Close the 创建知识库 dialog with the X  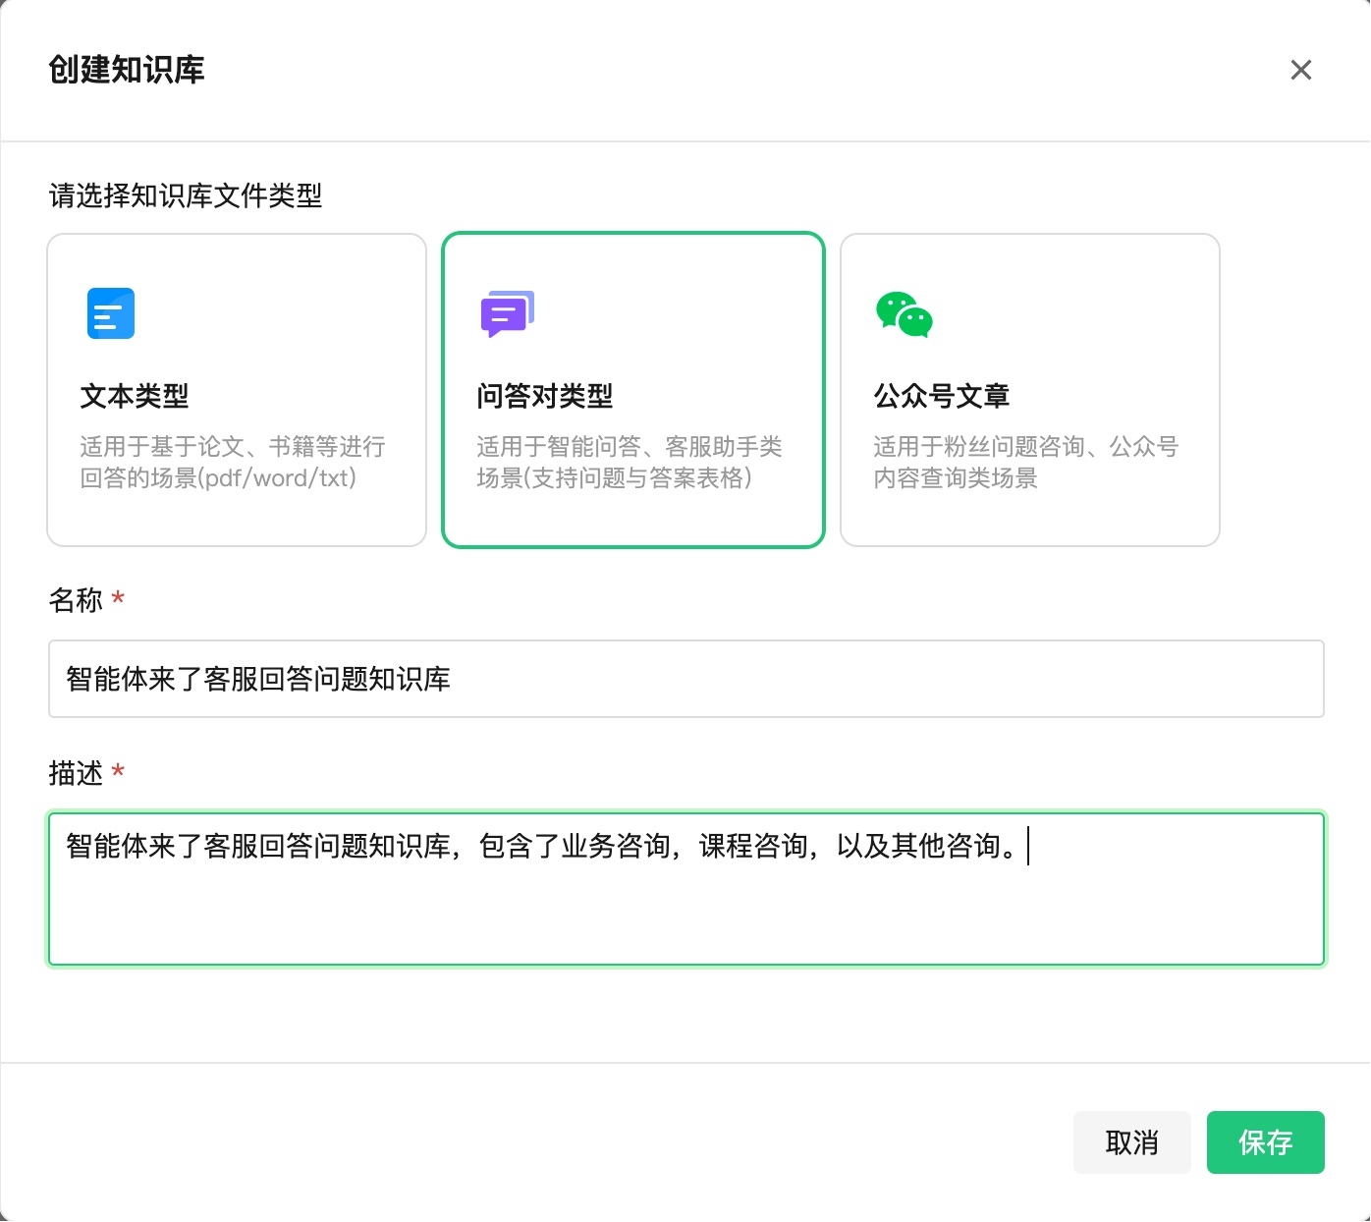click(1300, 70)
